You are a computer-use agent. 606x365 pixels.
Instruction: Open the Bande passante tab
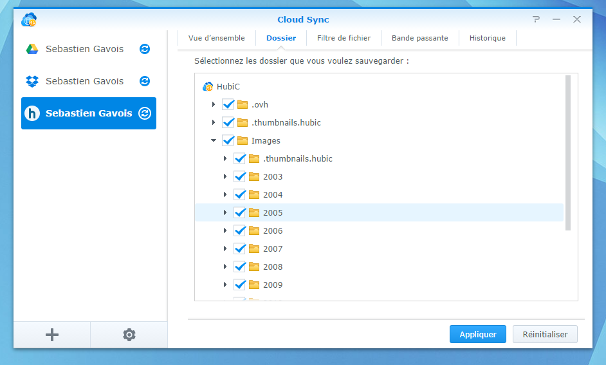(419, 38)
